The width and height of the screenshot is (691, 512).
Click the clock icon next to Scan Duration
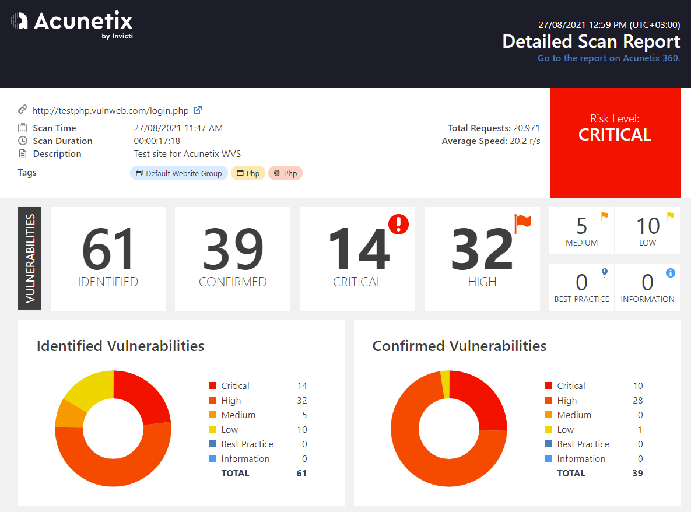23,141
